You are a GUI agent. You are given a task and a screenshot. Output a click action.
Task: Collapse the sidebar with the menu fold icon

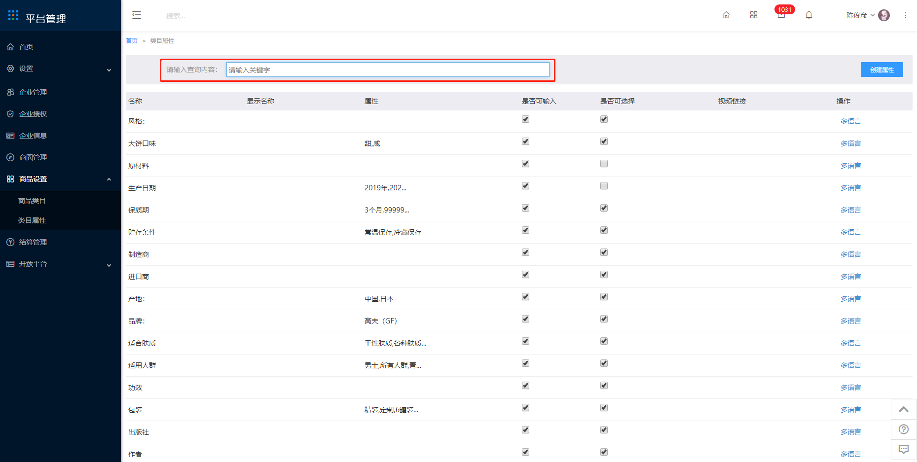coord(137,15)
